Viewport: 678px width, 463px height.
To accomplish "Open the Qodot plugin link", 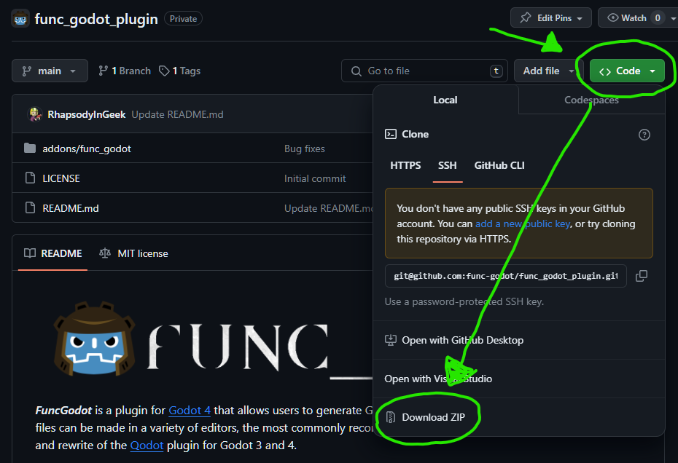I will pyautogui.click(x=147, y=445).
